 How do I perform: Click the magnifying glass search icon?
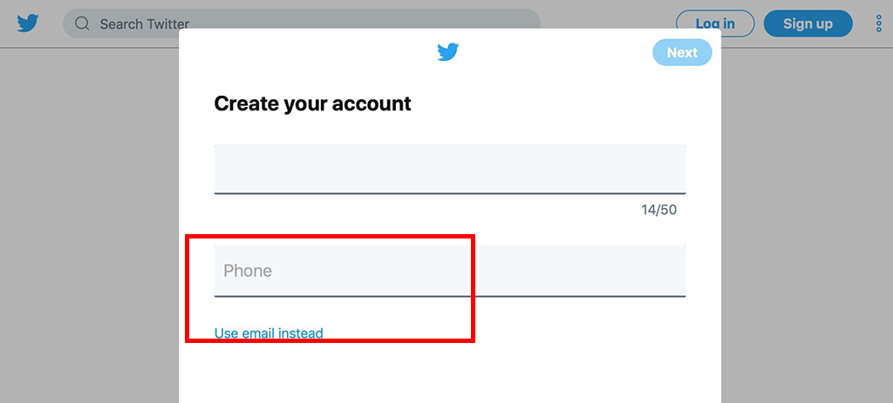coord(83,24)
